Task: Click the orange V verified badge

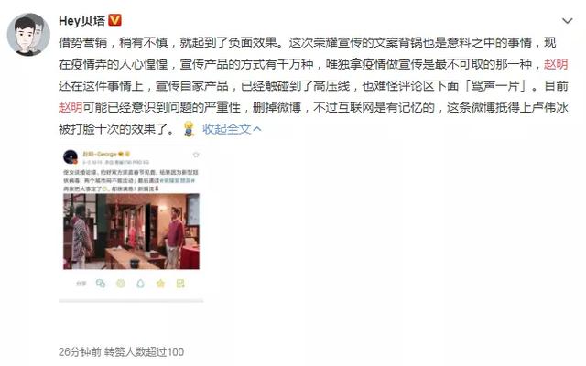Action: [x=114, y=20]
